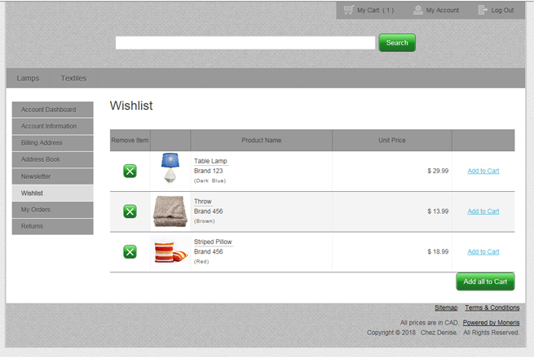534x357 pixels.
Task: Select Wishlist in account sidebar
Action: (53, 193)
